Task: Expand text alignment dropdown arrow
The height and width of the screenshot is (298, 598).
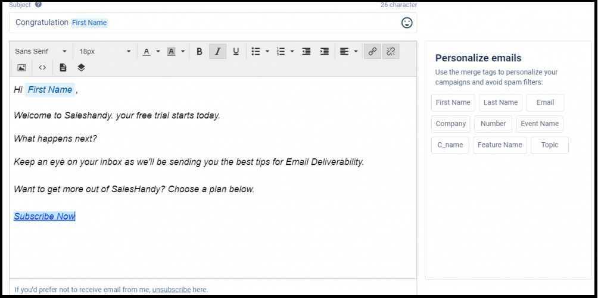Action: [356, 51]
